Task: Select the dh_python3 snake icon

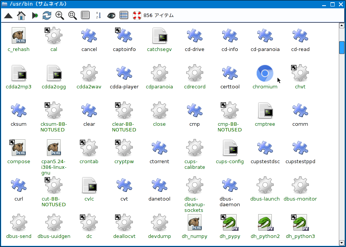Action: [300, 222]
